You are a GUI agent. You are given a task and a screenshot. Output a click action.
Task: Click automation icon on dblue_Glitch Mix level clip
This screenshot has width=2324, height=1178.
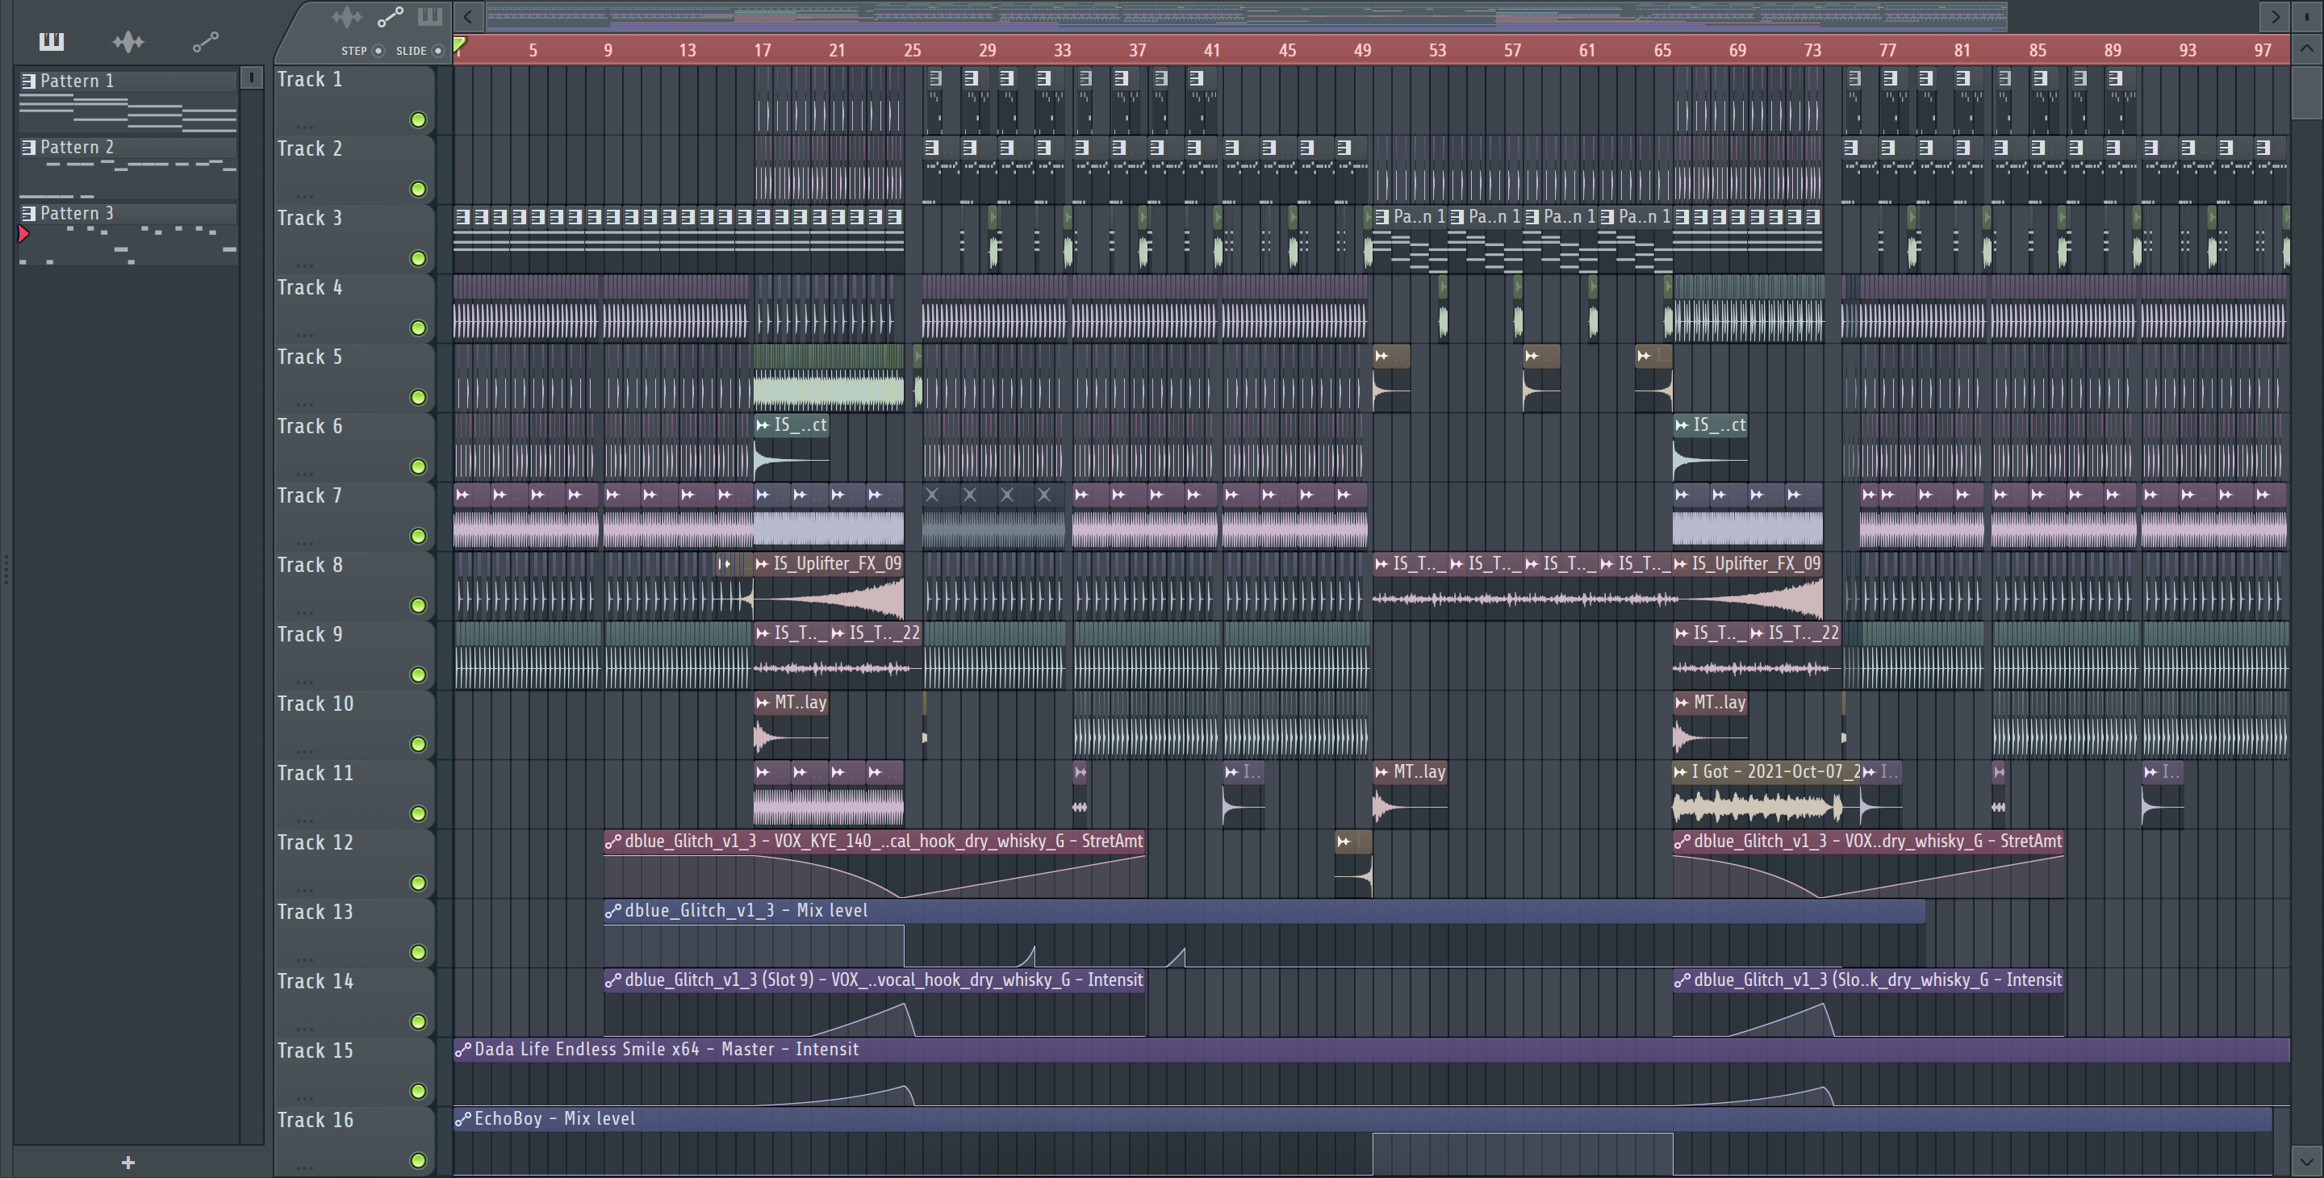click(x=613, y=910)
